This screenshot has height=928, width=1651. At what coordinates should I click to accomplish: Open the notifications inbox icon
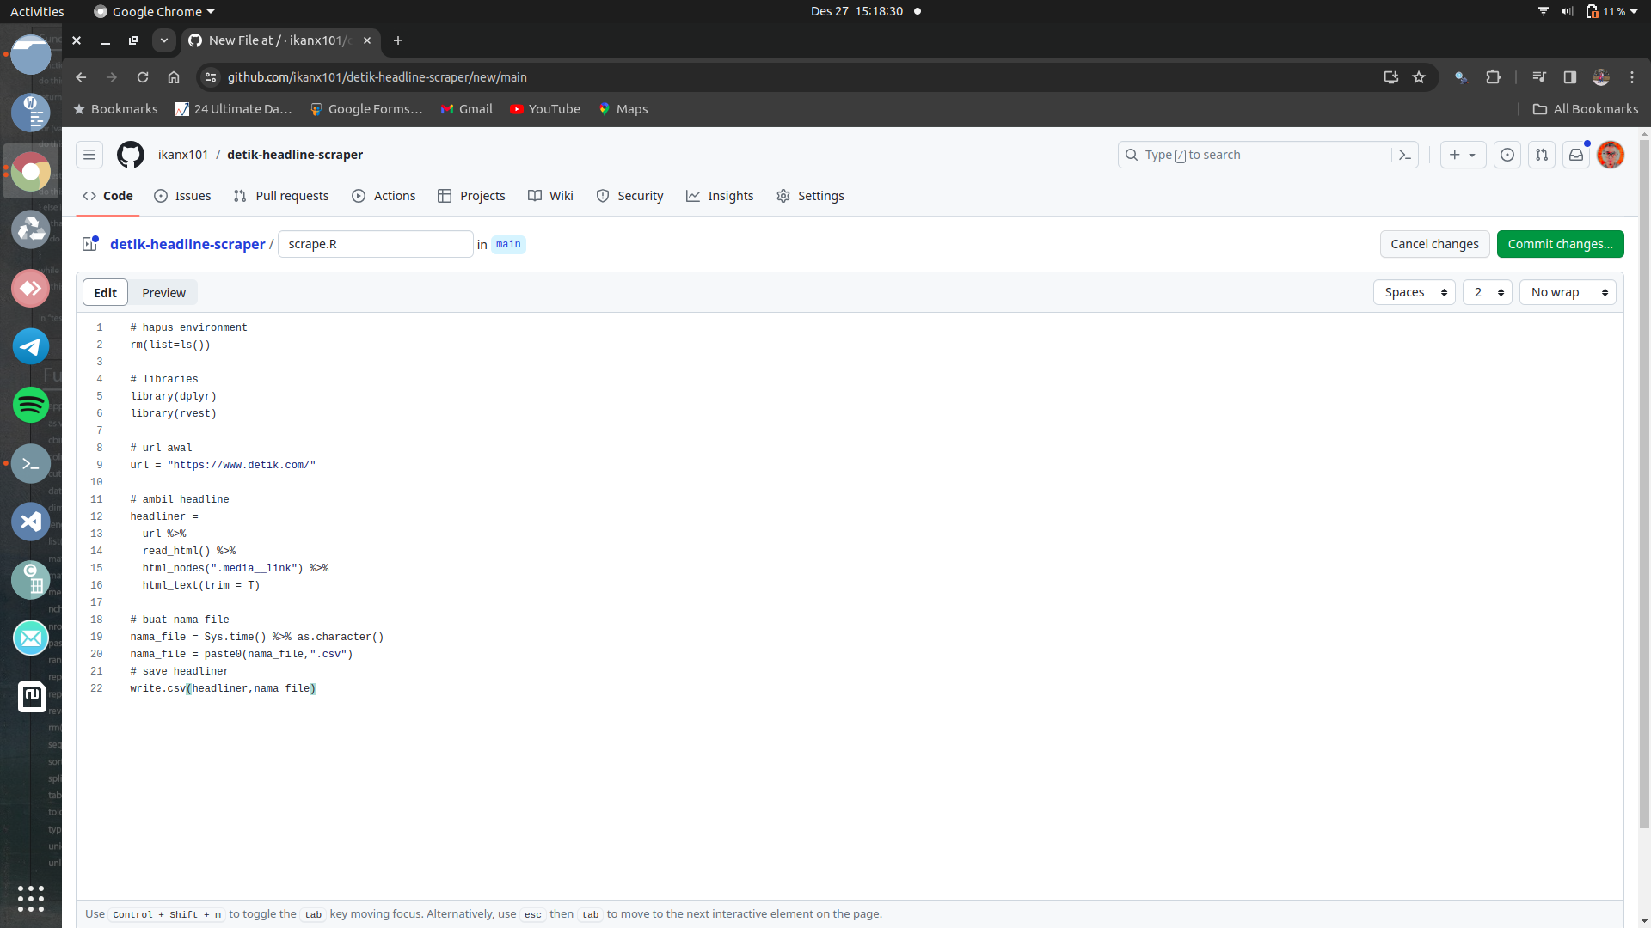point(1575,155)
